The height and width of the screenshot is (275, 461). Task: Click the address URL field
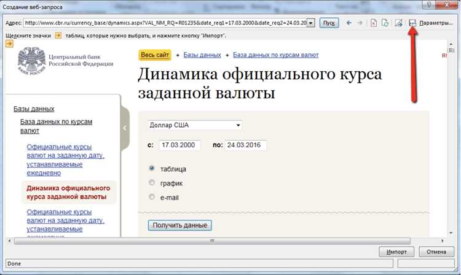pos(165,23)
